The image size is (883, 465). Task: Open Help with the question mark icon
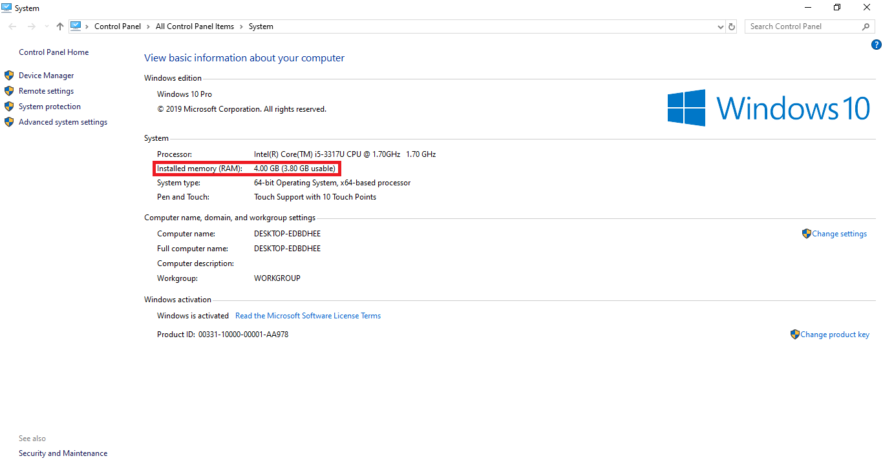877,45
